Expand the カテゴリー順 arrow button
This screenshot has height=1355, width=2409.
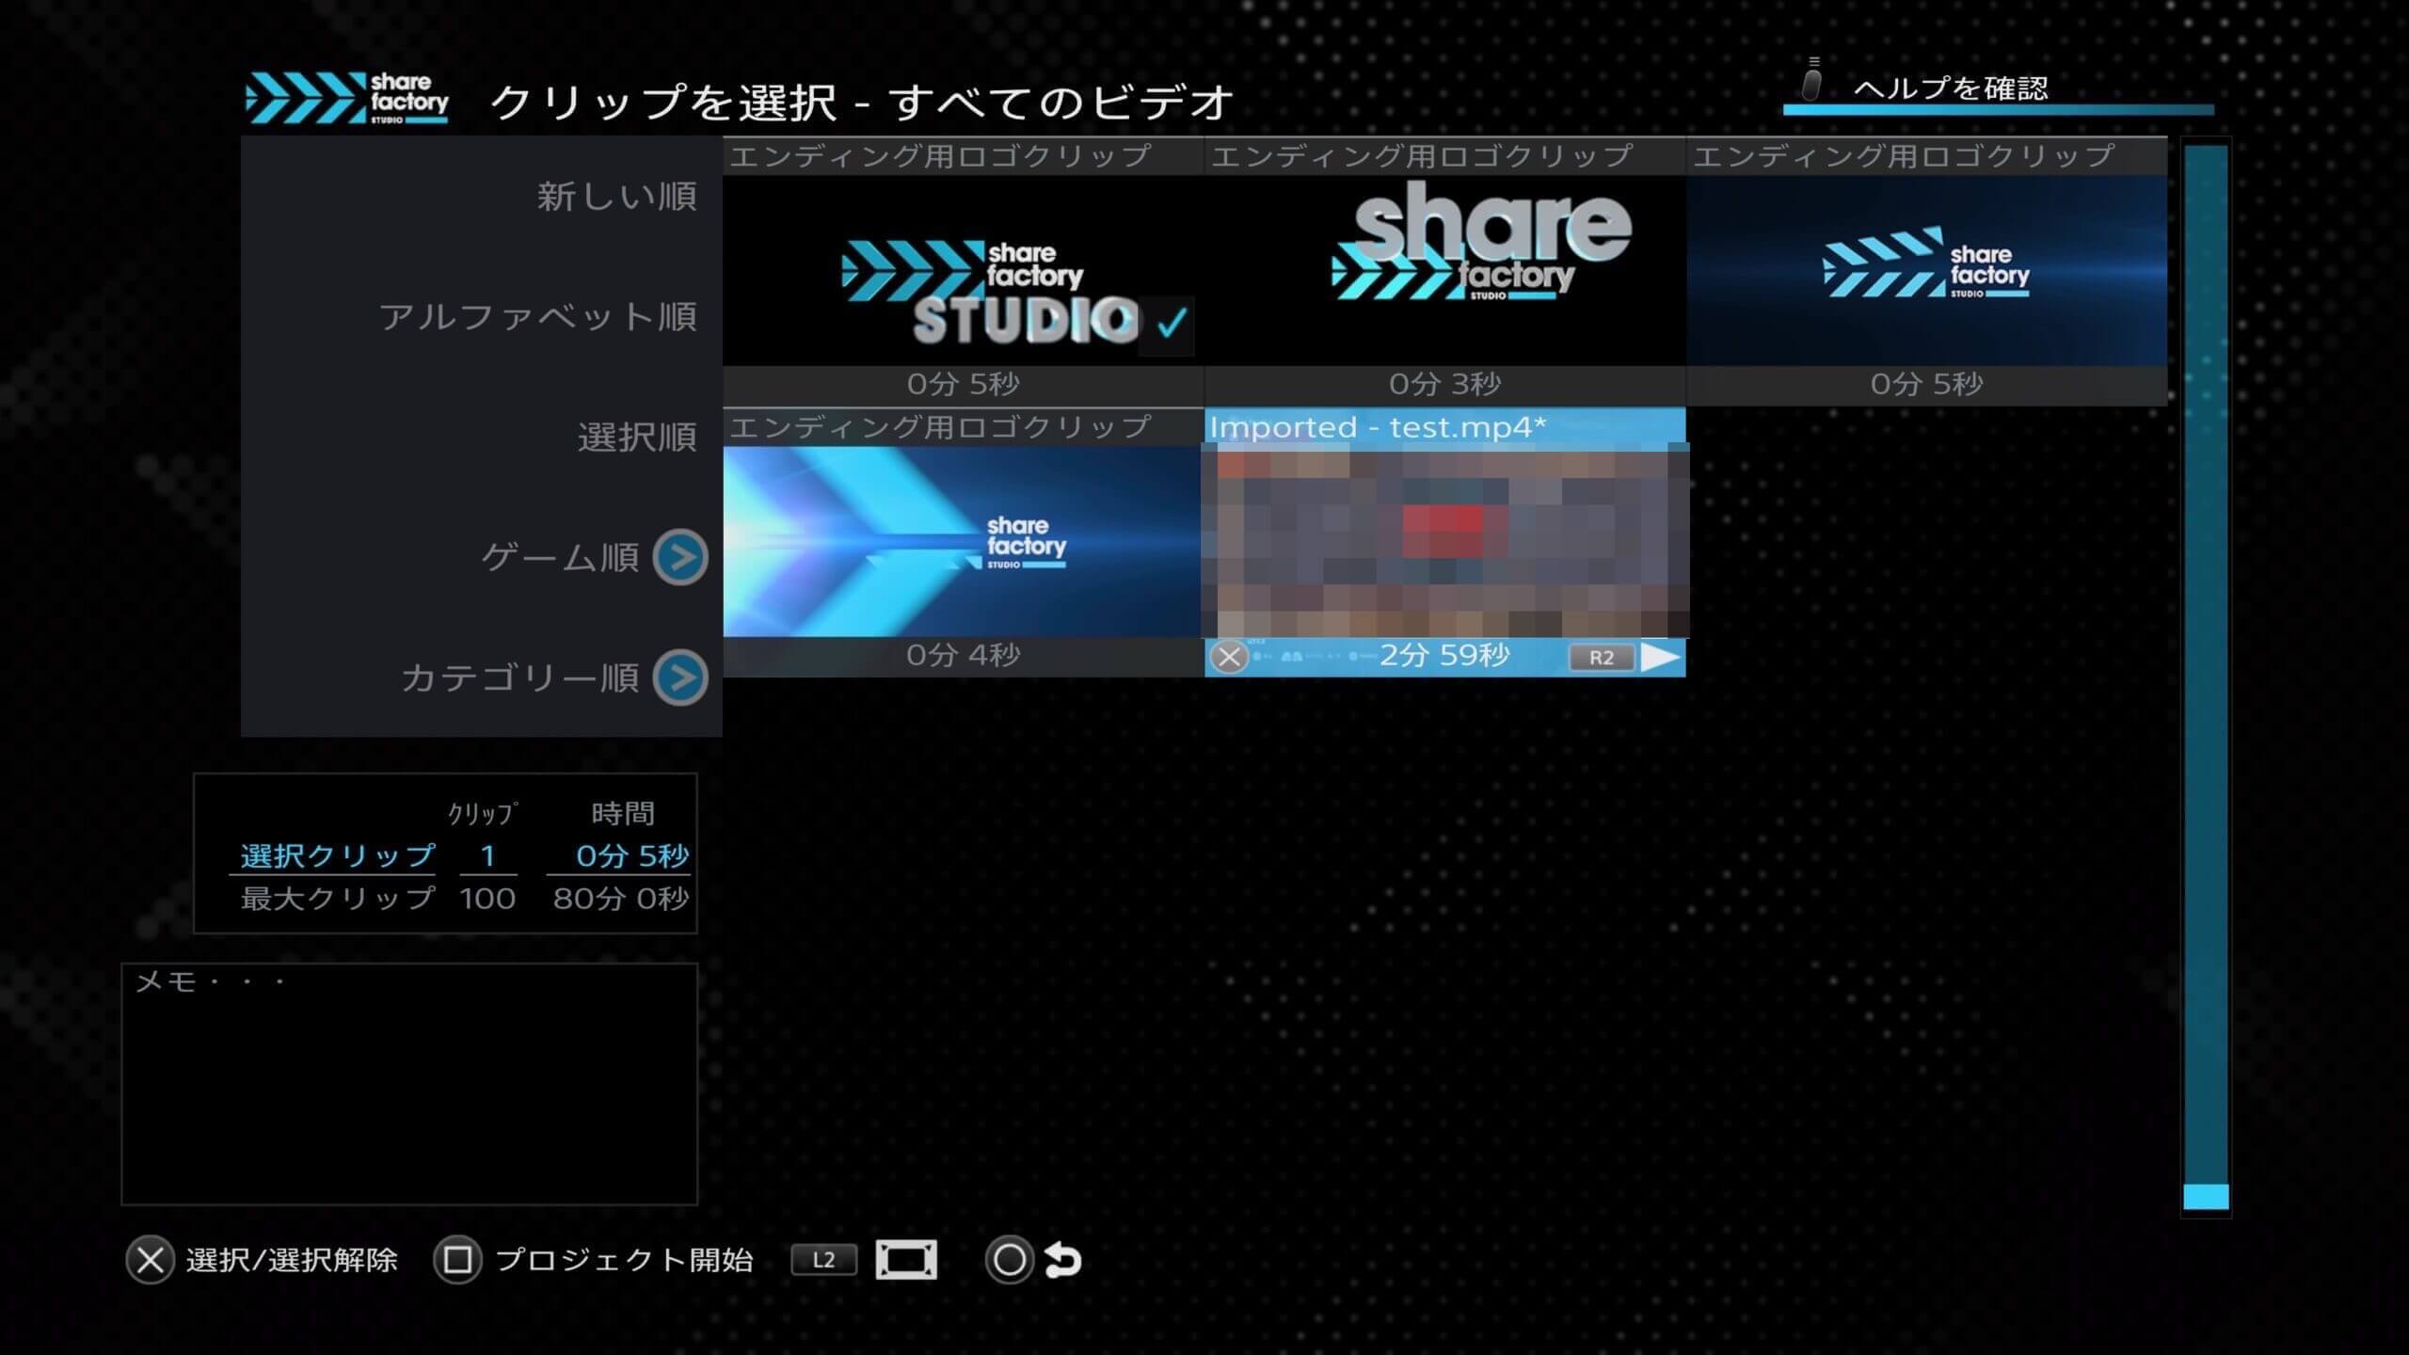pyautogui.click(x=681, y=677)
